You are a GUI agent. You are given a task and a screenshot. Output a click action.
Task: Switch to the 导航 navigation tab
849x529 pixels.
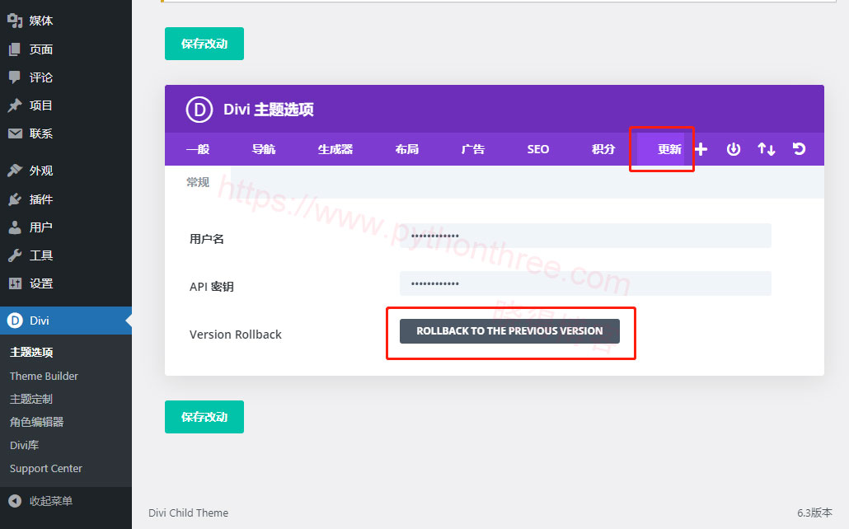264,149
